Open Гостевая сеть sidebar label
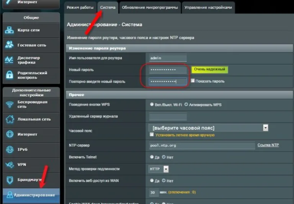 tap(32, 45)
